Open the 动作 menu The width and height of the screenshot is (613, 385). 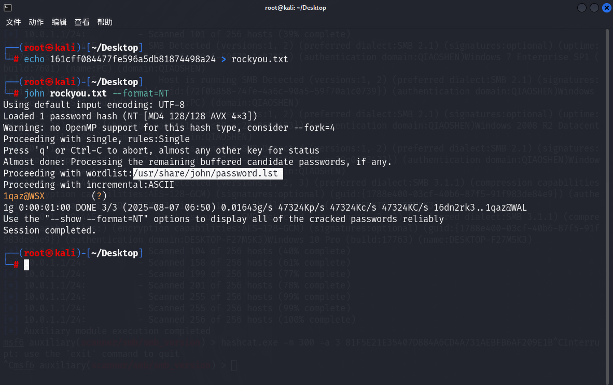click(x=36, y=22)
